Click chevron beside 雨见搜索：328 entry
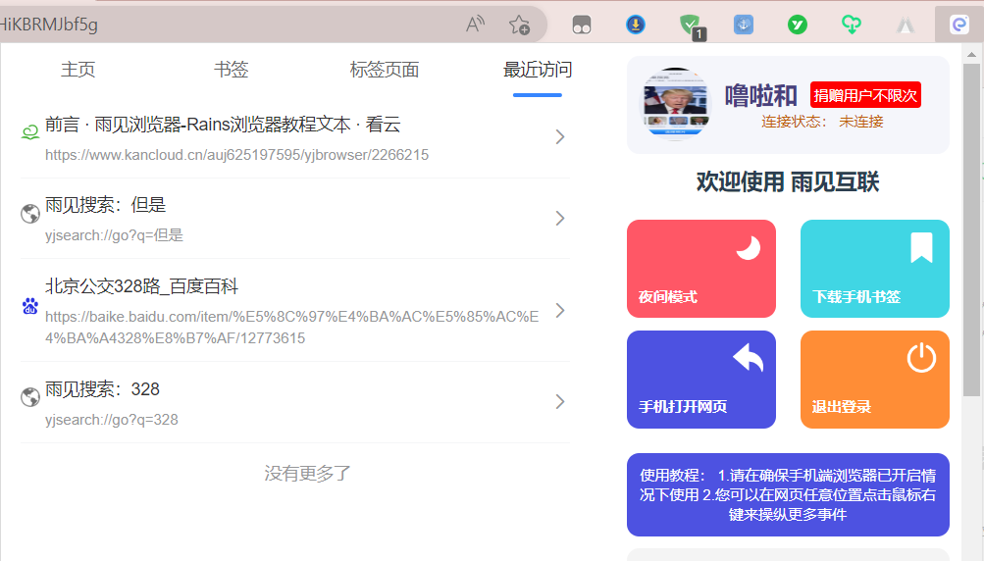Viewport: 984px width, 561px height. pos(560,401)
